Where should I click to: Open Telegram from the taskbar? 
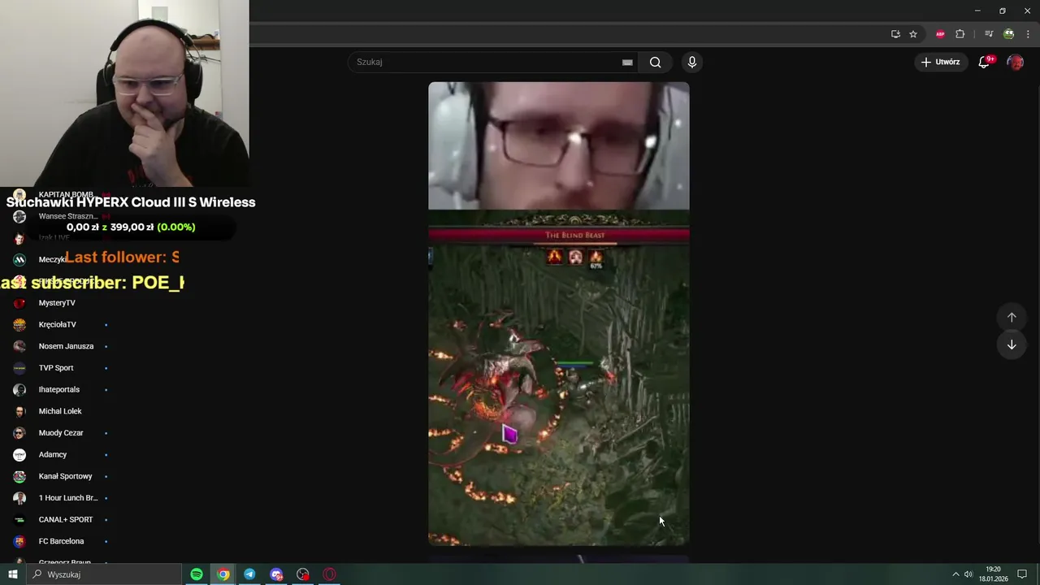pos(249,574)
